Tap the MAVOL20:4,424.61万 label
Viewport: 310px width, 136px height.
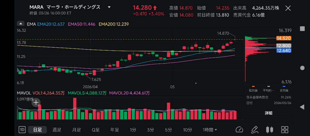tap(130, 93)
